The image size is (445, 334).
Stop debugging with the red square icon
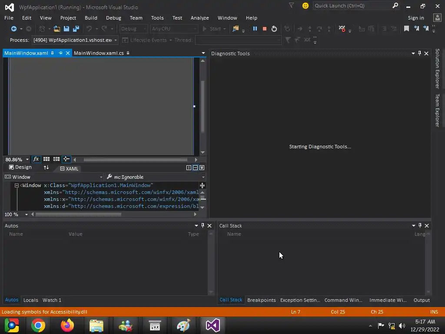tap(265, 29)
